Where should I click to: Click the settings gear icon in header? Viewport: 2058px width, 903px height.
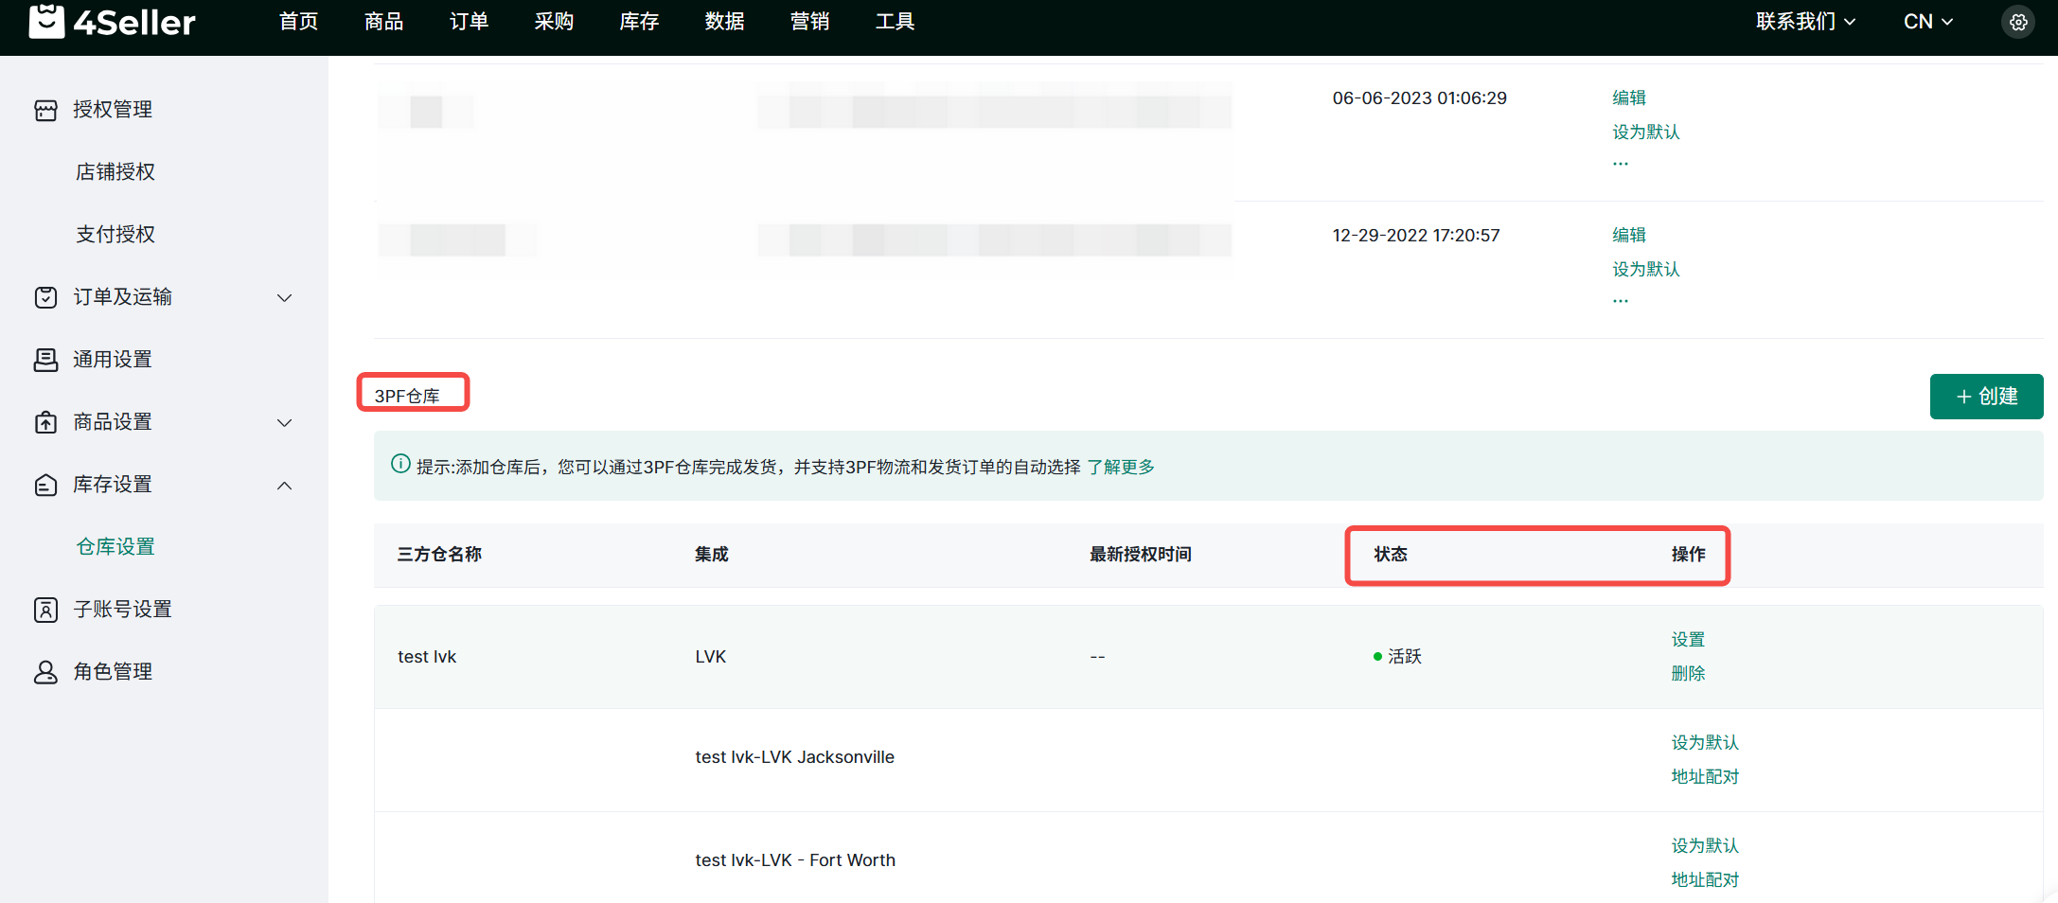(x=2018, y=22)
